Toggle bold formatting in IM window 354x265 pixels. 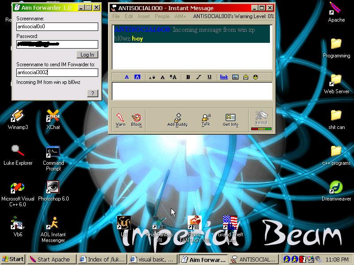188,77
